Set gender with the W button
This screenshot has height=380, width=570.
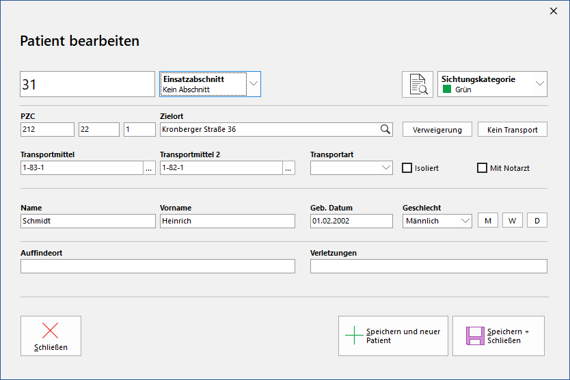tap(512, 220)
